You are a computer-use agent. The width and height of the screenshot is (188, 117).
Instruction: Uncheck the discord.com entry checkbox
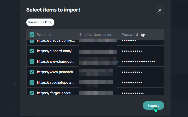pos(32,51)
